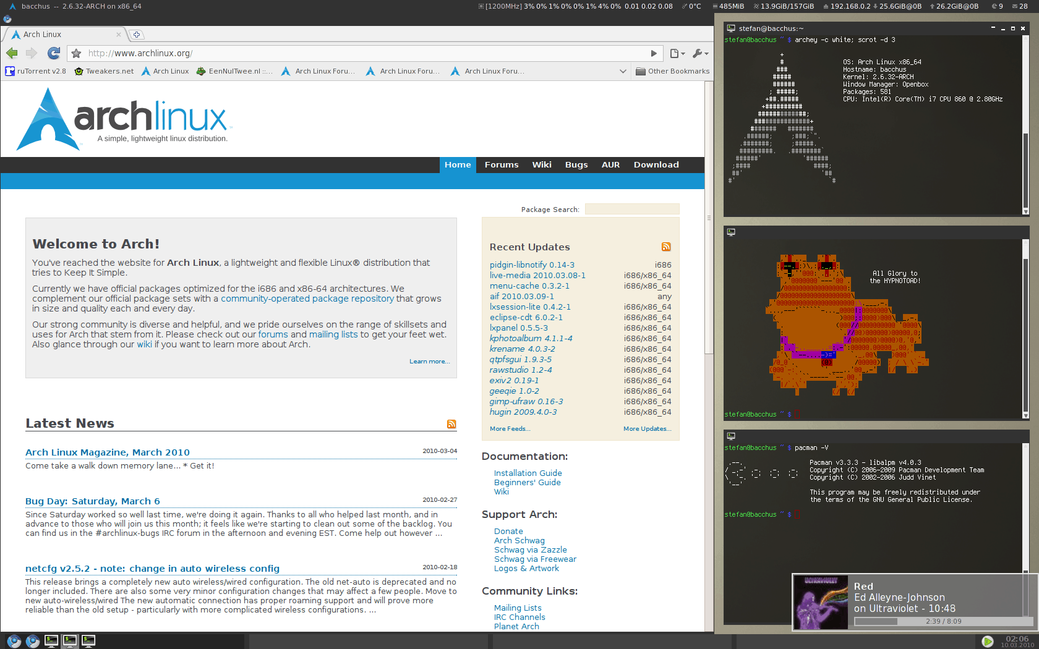The image size is (1039, 649).
Task: Click the scroll-down arrow in the archey terminal
Action: [x=1025, y=211]
